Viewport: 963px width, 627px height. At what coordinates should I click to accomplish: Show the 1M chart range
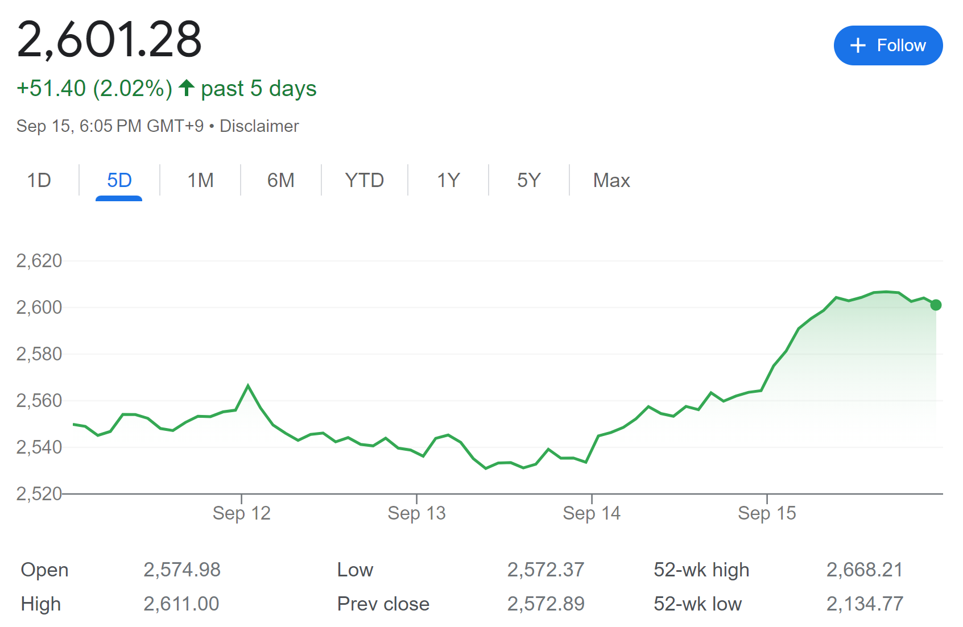200,180
